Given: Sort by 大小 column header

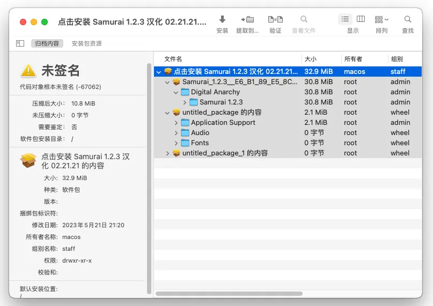Looking at the screenshot, I should [x=311, y=59].
